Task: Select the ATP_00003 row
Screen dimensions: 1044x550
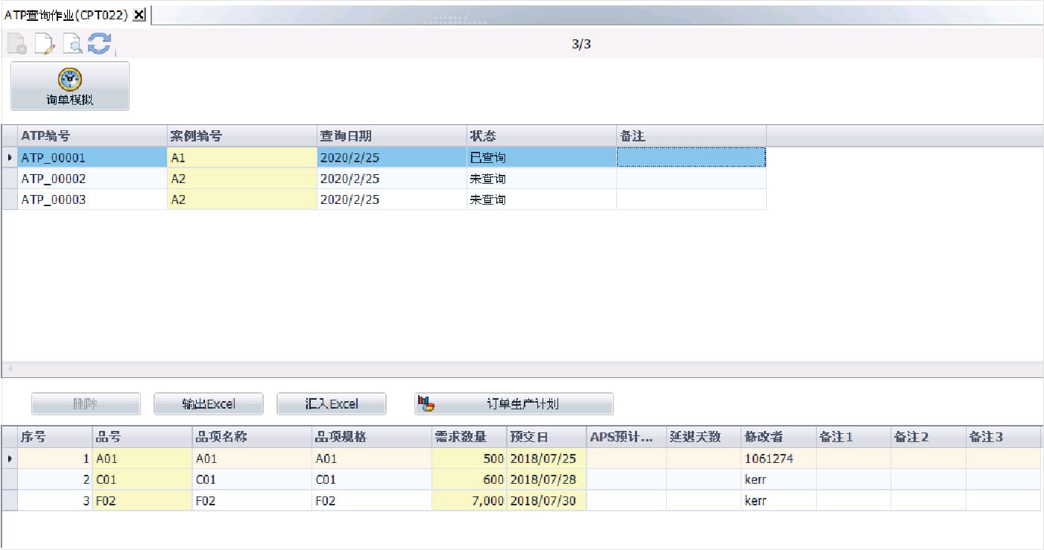Action: pos(54,199)
